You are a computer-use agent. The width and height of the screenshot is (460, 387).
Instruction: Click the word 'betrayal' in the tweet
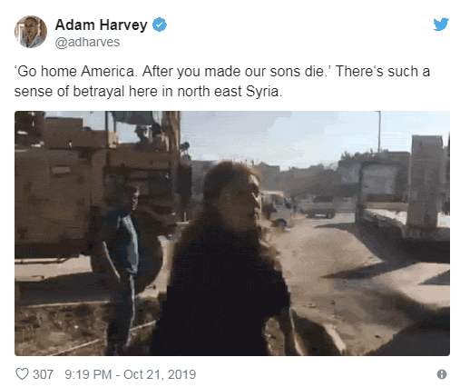click(99, 92)
